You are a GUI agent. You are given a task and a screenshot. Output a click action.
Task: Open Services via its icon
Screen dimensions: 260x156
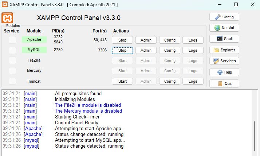pyautogui.click(x=224, y=61)
